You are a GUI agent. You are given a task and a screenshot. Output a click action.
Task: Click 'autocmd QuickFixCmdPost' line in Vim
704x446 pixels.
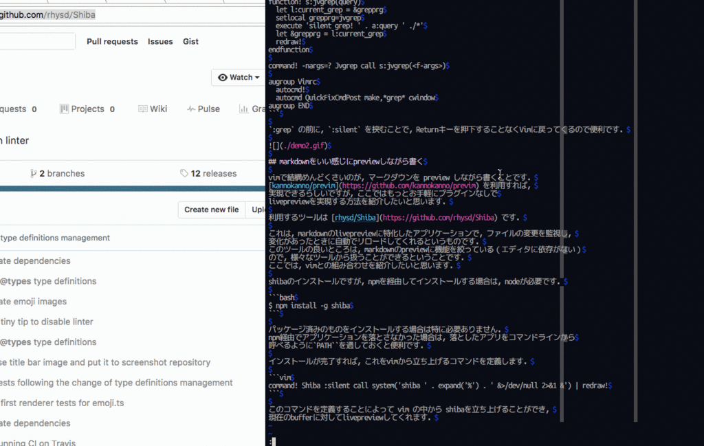[x=357, y=98]
